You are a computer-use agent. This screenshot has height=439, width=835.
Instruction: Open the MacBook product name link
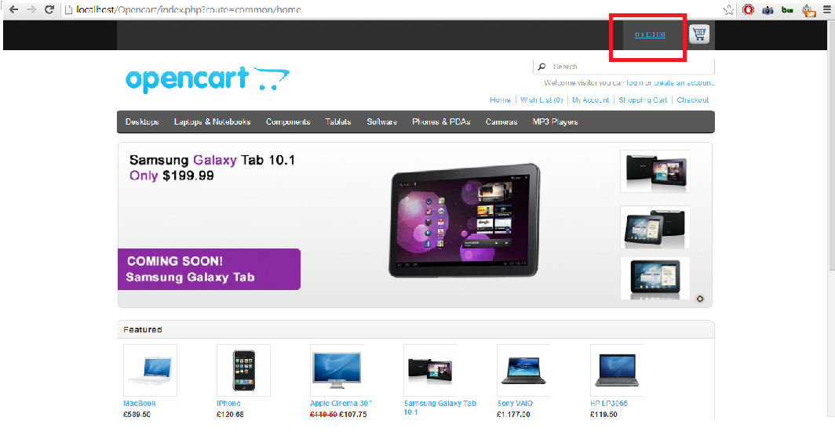140,404
